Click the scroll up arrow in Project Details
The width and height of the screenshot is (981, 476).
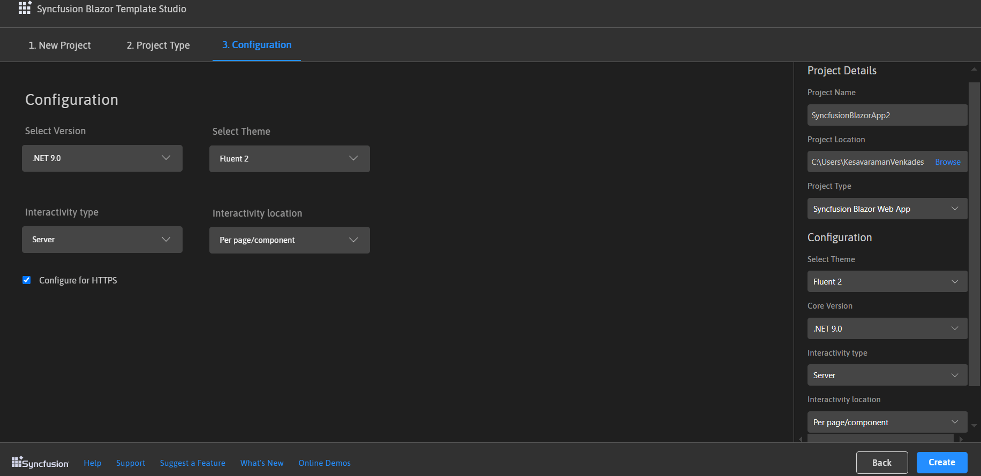[x=974, y=69]
